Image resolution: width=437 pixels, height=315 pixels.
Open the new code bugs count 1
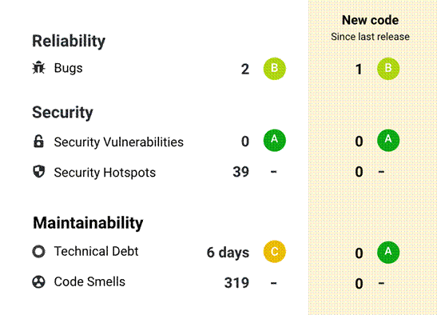point(359,70)
